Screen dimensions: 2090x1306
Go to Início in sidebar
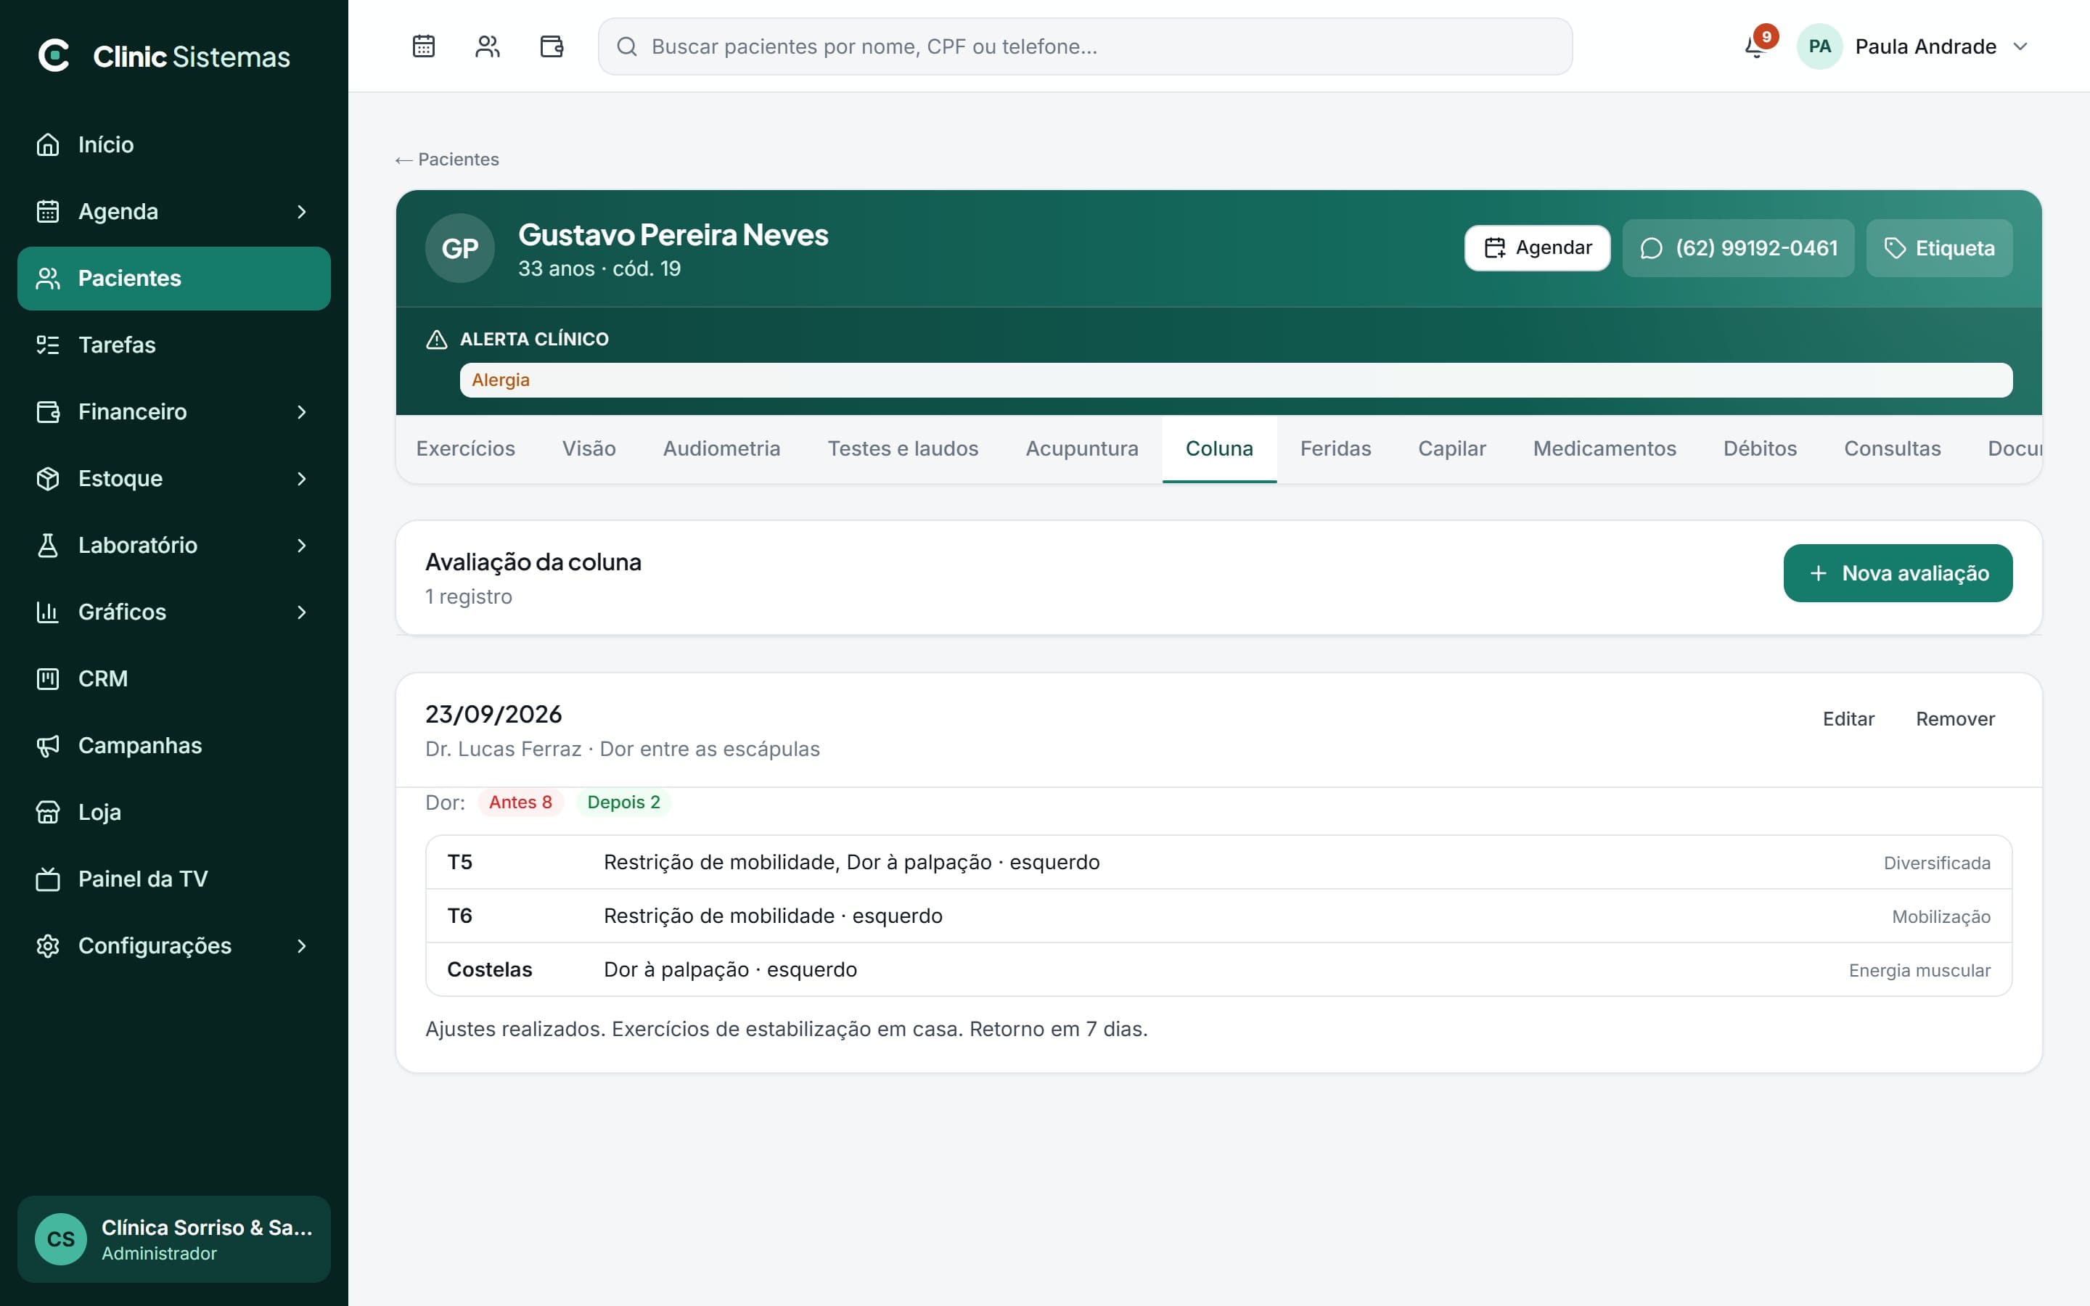pos(173,144)
